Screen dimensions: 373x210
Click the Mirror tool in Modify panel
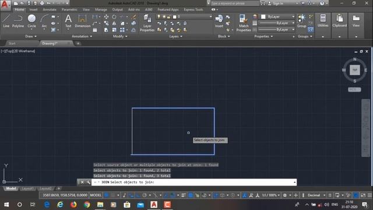pos(114,23)
